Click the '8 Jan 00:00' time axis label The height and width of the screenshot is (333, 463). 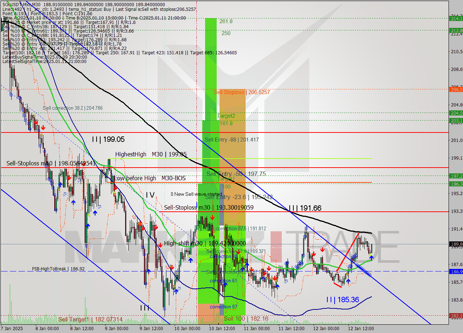[x=47, y=329]
